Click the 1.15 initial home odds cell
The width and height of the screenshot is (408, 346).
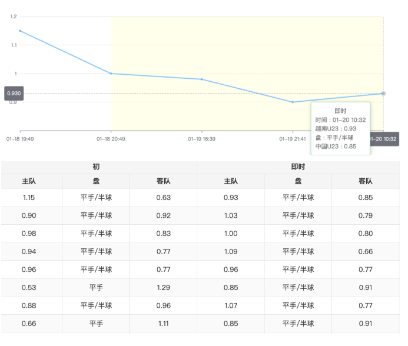coord(29,198)
